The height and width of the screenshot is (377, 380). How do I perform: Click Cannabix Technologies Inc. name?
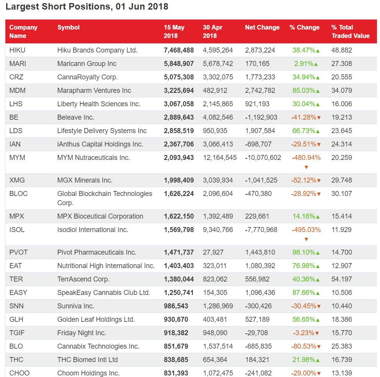click(x=98, y=346)
